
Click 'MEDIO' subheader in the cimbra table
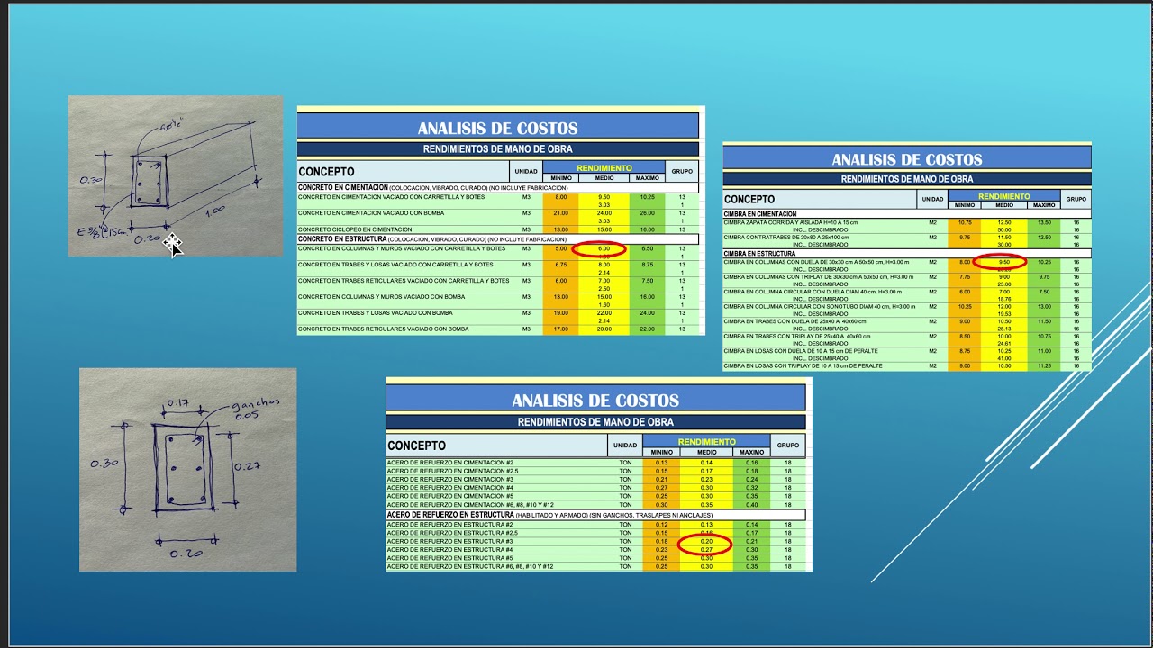coord(1003,205)
